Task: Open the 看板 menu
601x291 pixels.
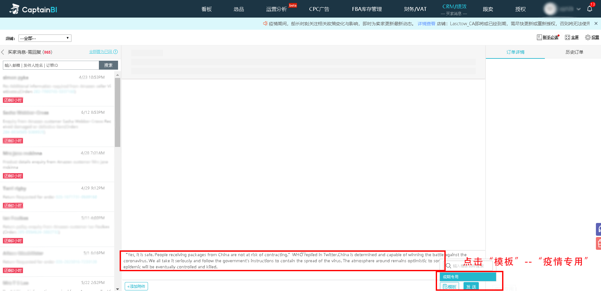Action: 206,9
